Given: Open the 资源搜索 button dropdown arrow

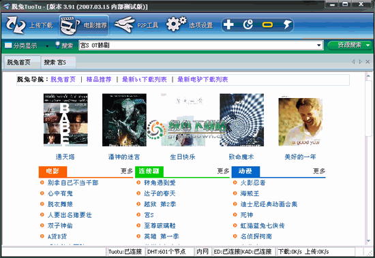Looking at the screenshot, I should click(368, 45).
